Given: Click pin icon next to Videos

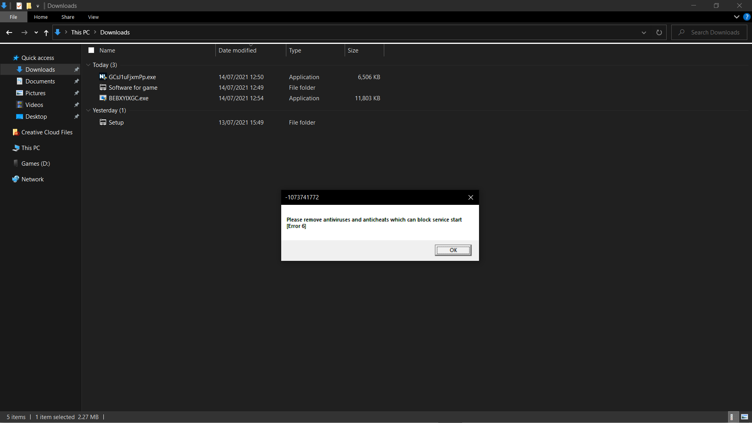Looking at the screenshot, I should pyautogui.click(x=76, y=105).
